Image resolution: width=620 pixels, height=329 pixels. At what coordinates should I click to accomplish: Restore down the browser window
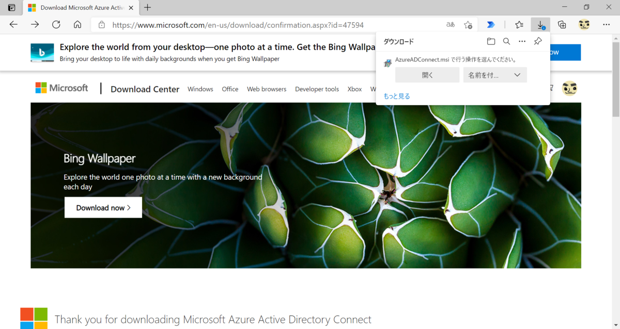click(586, 7)
